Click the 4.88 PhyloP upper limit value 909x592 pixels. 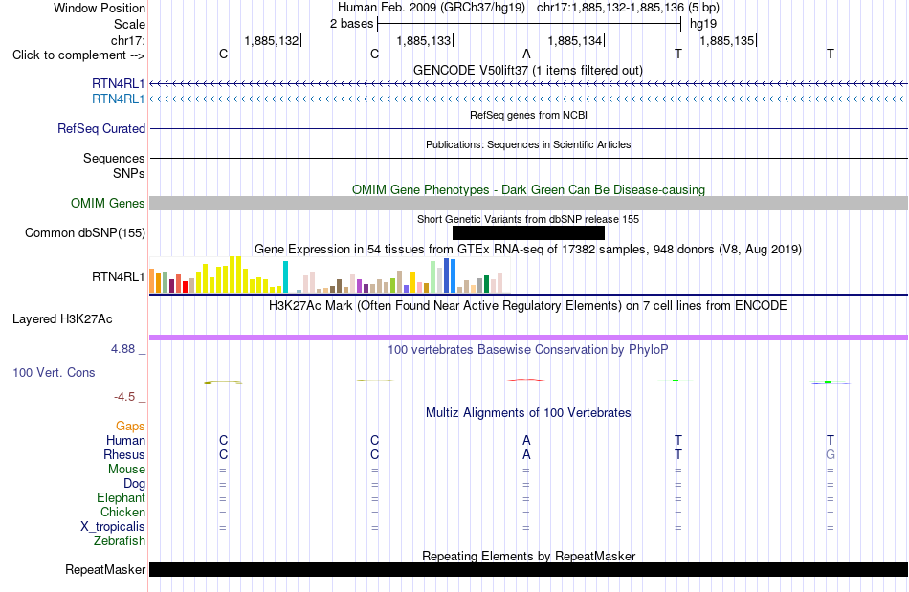[x=122, y=349]
